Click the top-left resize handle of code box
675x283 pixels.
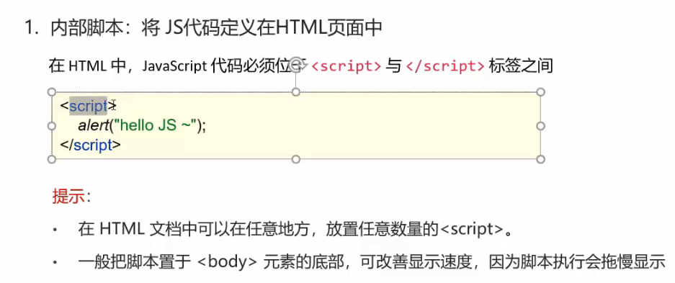click(x=51, y=92)
